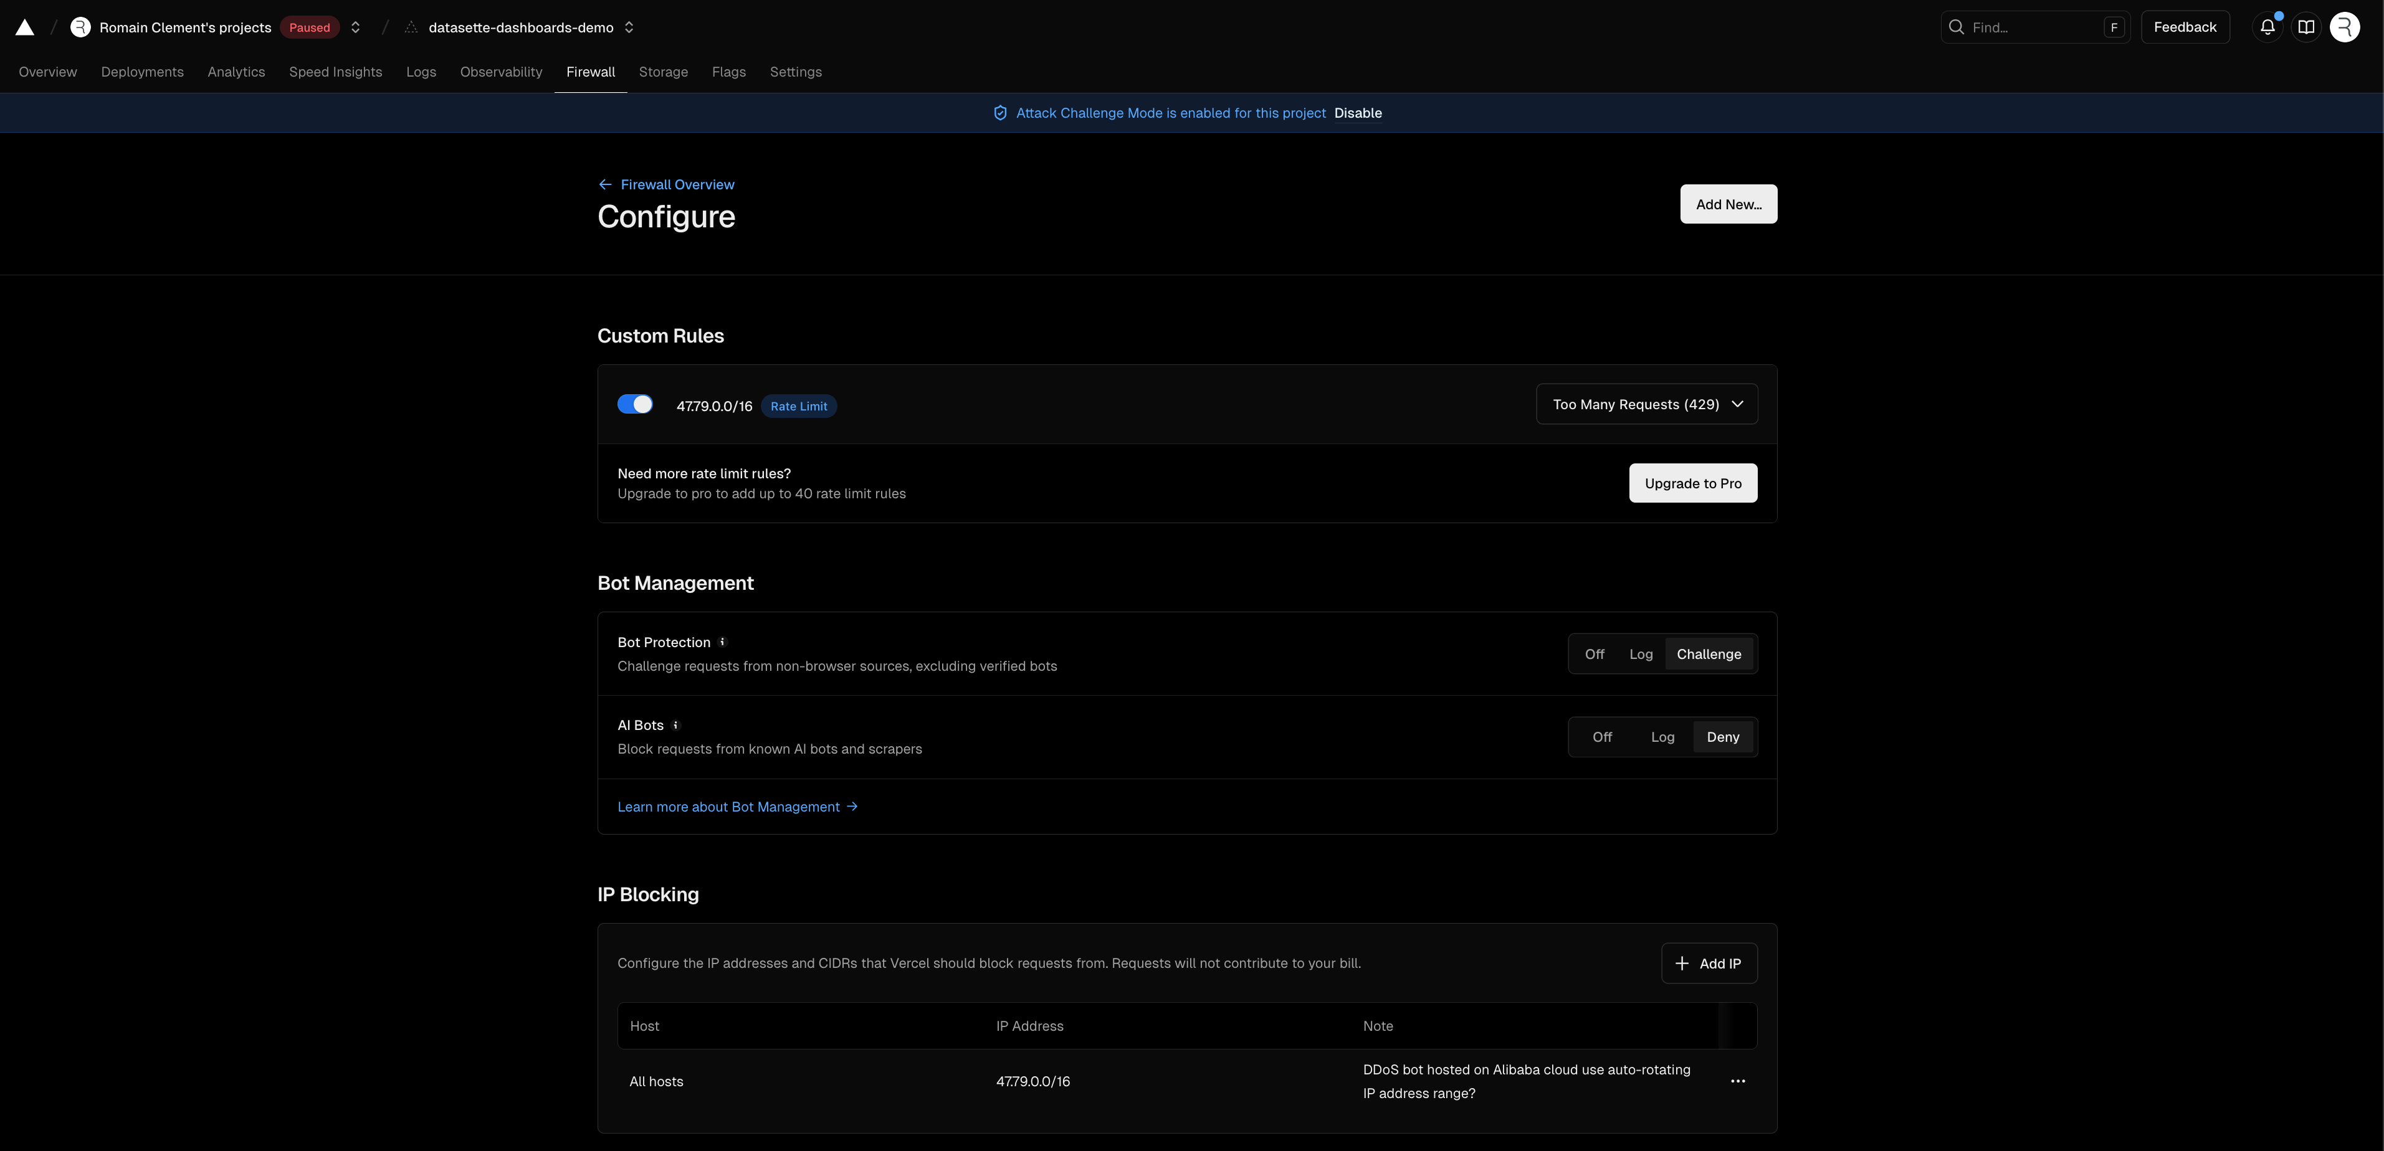Viewport: 2384px width, 1151px height.
Task: Show info for AI Bots
Action: pos(675,726)
